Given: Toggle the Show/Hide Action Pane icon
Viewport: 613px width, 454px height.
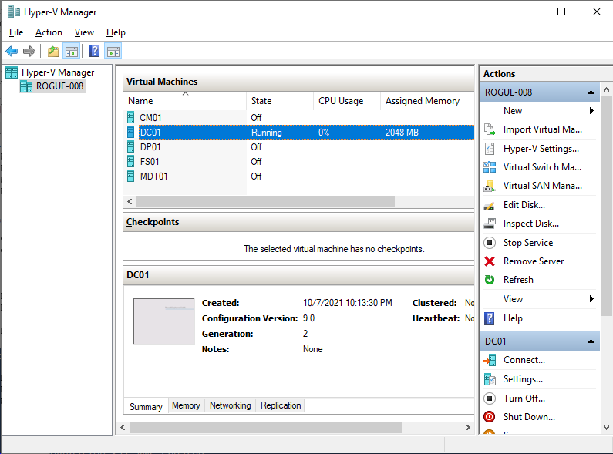Looking at the screenshot, I should [113, 51].
